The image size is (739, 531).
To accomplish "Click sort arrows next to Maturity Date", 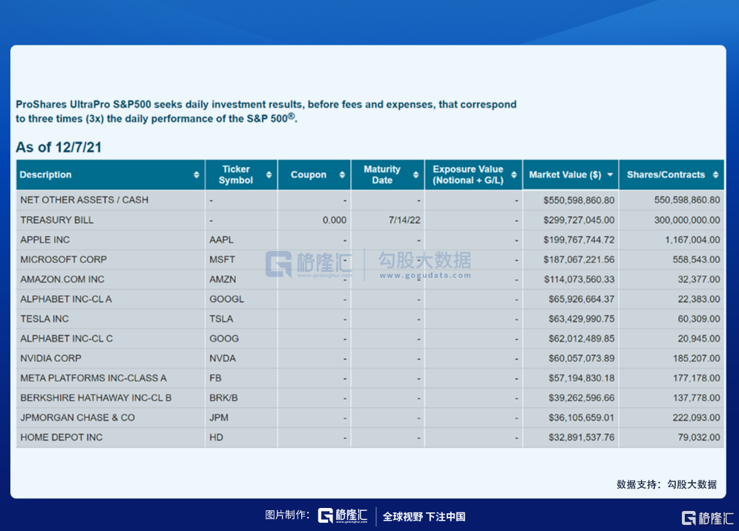I will click(416, 175).
